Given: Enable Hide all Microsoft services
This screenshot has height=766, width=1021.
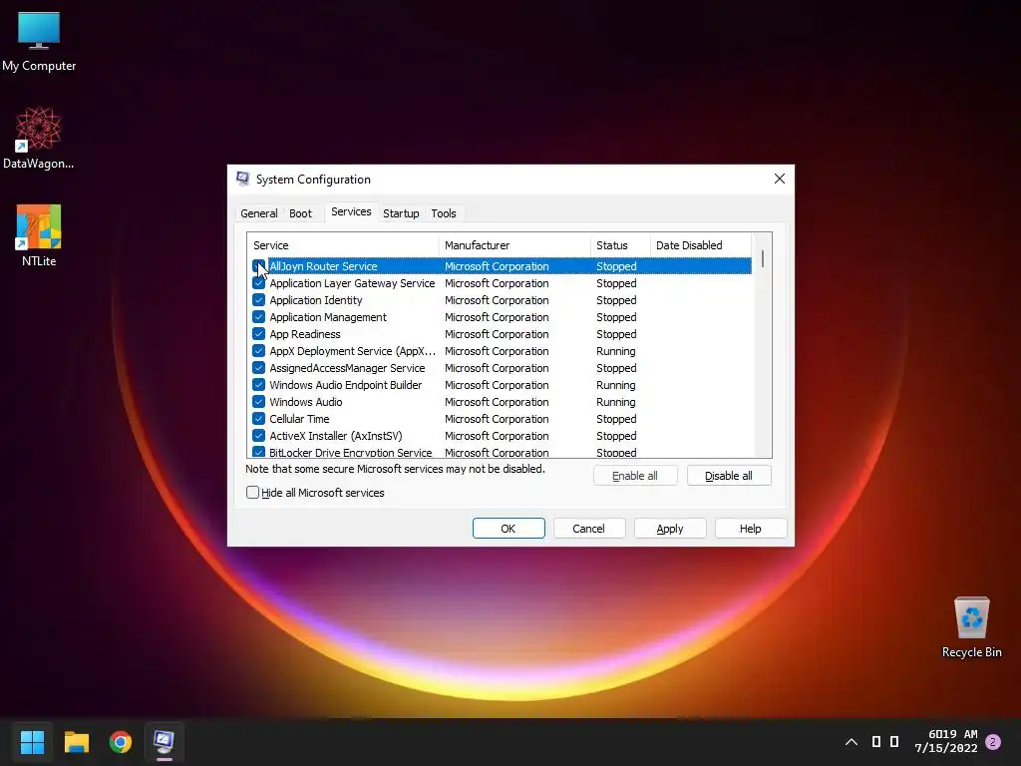Looking at the screenshot, I should (252, 493).
